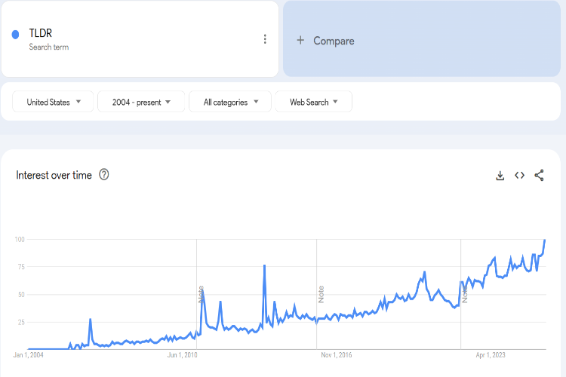Click the blue TLDR color dot

16,35
